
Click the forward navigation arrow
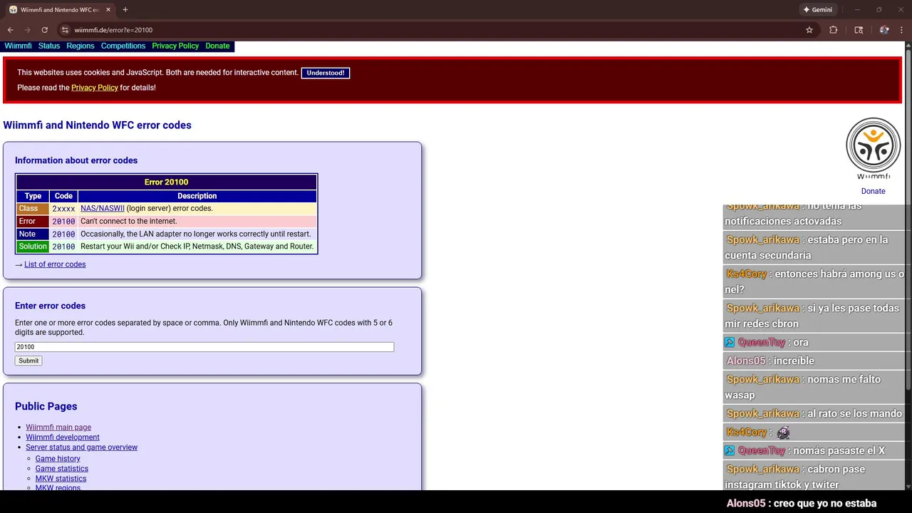coord(27,30)
